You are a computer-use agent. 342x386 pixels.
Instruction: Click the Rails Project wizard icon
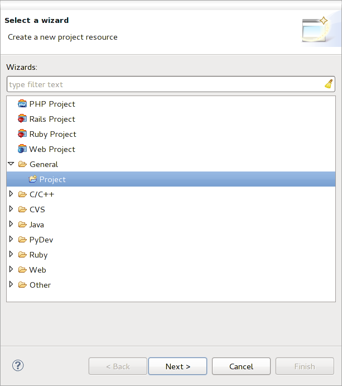(x=22, y=119)
